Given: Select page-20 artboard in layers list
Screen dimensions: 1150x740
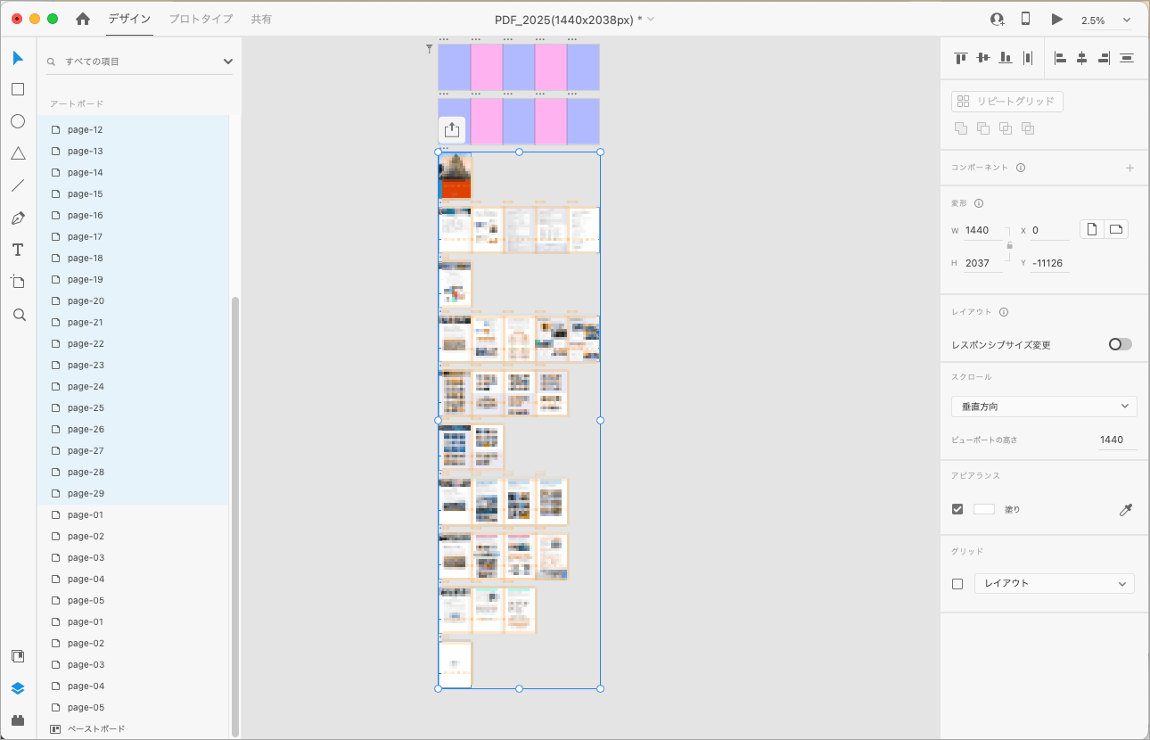Looking at the screenshot, I should coord(86,301).
